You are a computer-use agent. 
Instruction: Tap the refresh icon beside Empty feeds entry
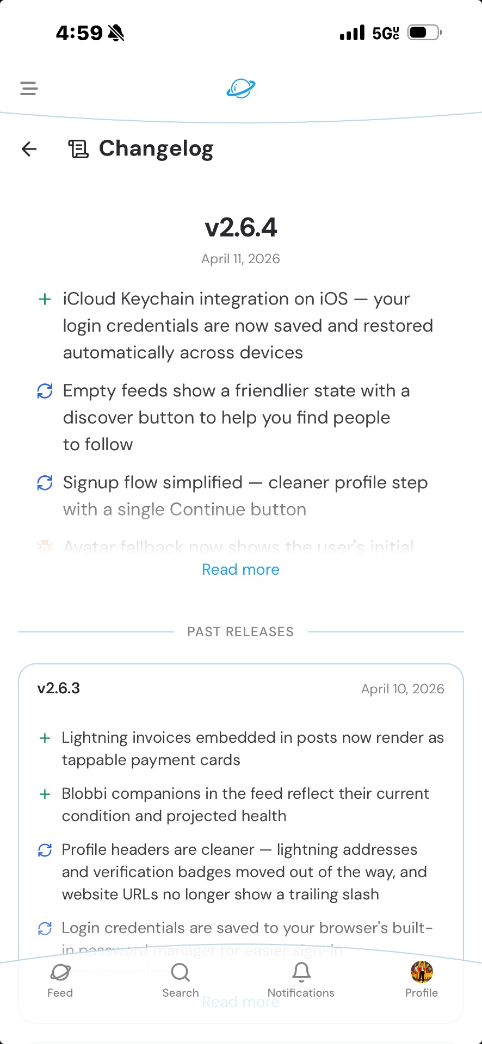tap(45, 391)
